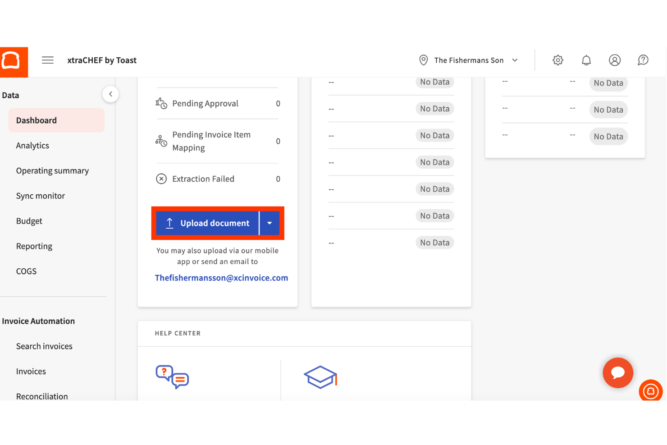Open the user profile icon
Image resolution: width=667 pixels, height=445 pixels.
(614, 60)
